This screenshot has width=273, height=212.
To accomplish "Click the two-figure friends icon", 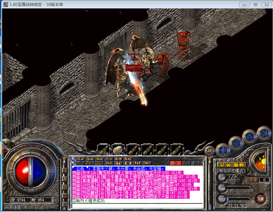I will click(118, 163).
